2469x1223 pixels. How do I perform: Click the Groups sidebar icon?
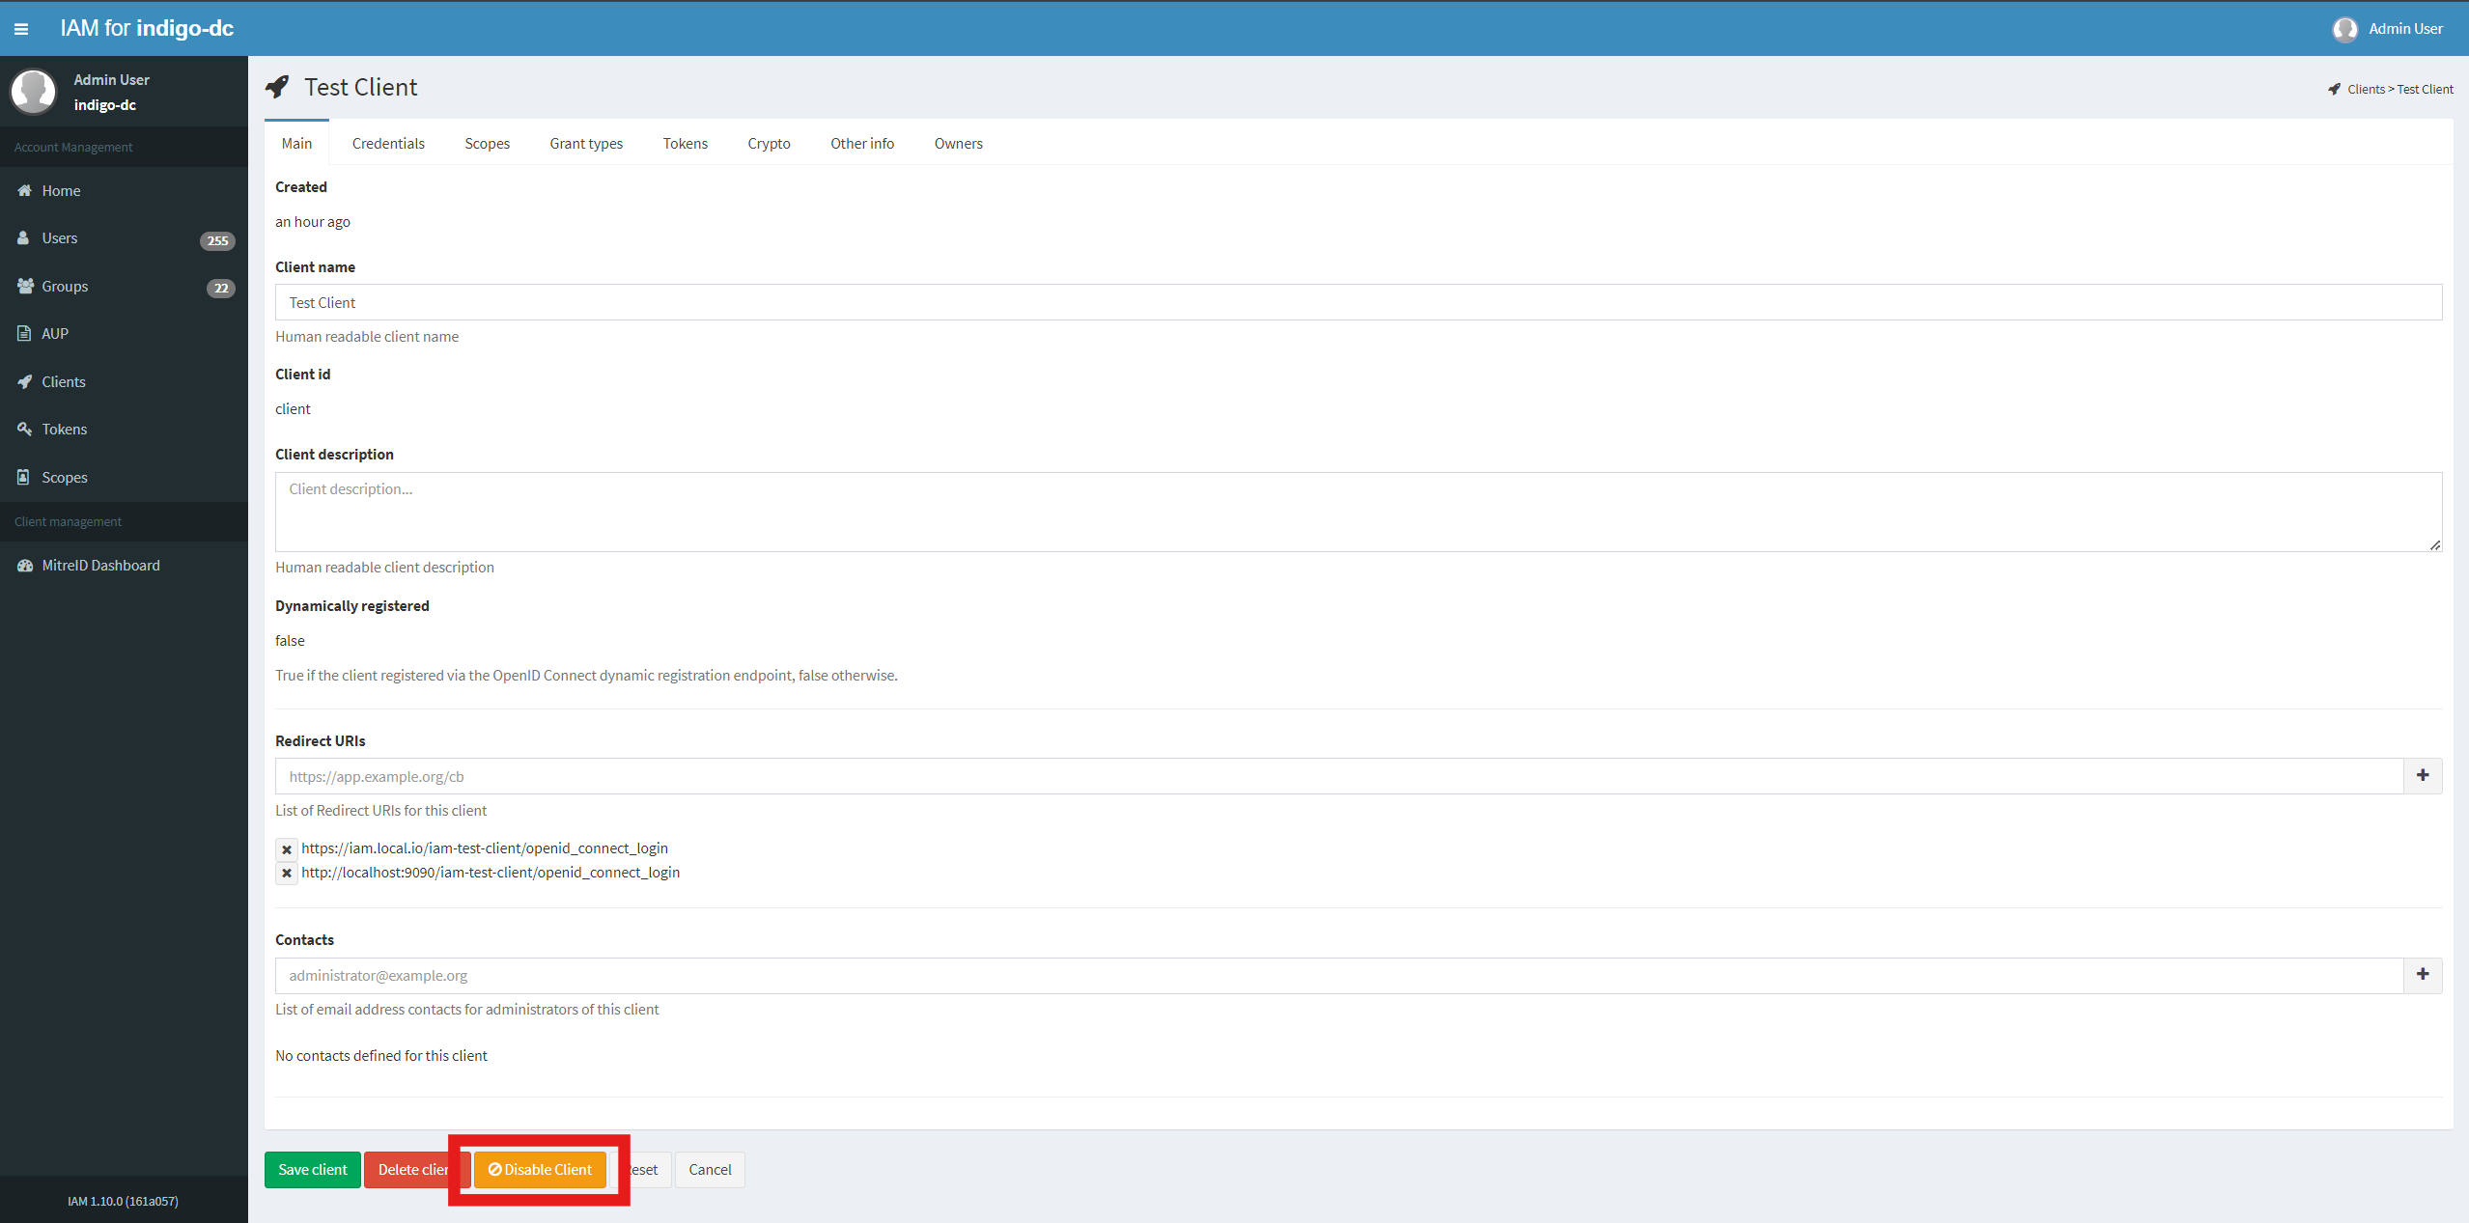[x=23, y=285]
